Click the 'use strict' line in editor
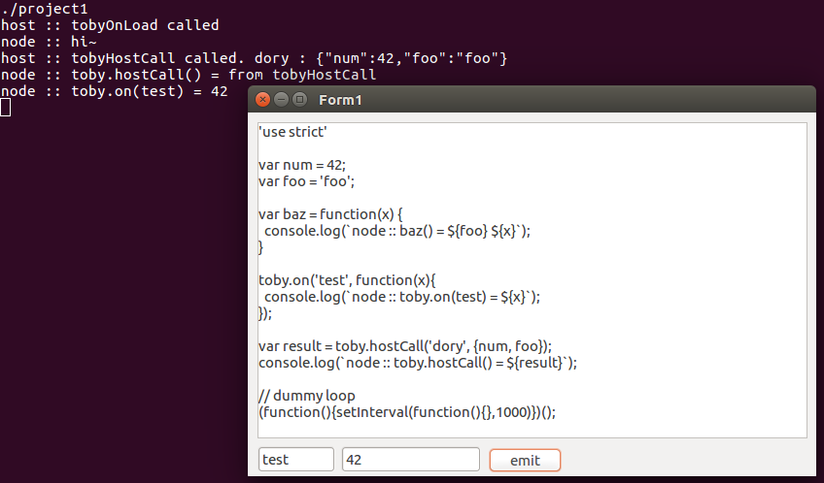824x483 pixels. pyautogui.click(x=292, y=132)
